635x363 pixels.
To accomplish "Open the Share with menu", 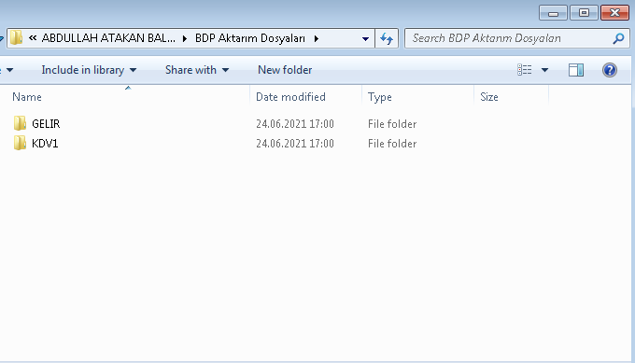I will pos(197,70).
